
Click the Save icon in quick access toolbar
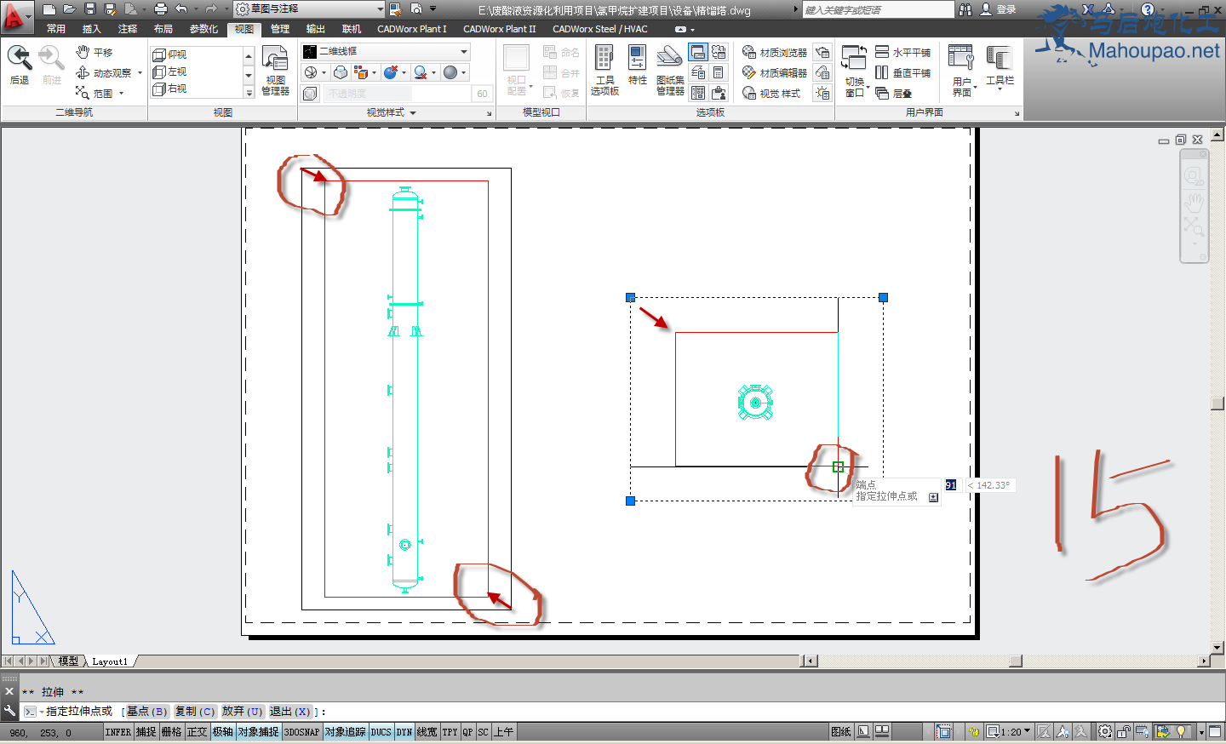pos(90,9)
